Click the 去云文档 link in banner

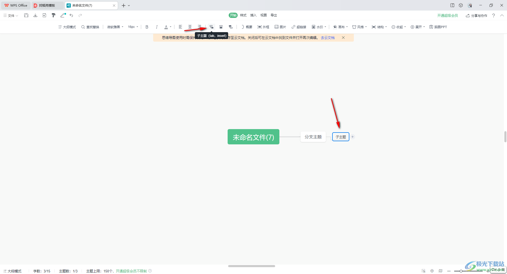tap(328, 38)
